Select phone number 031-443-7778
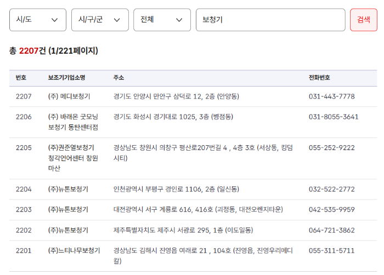This screenshot has width=384, height=275. click(331, 96)
